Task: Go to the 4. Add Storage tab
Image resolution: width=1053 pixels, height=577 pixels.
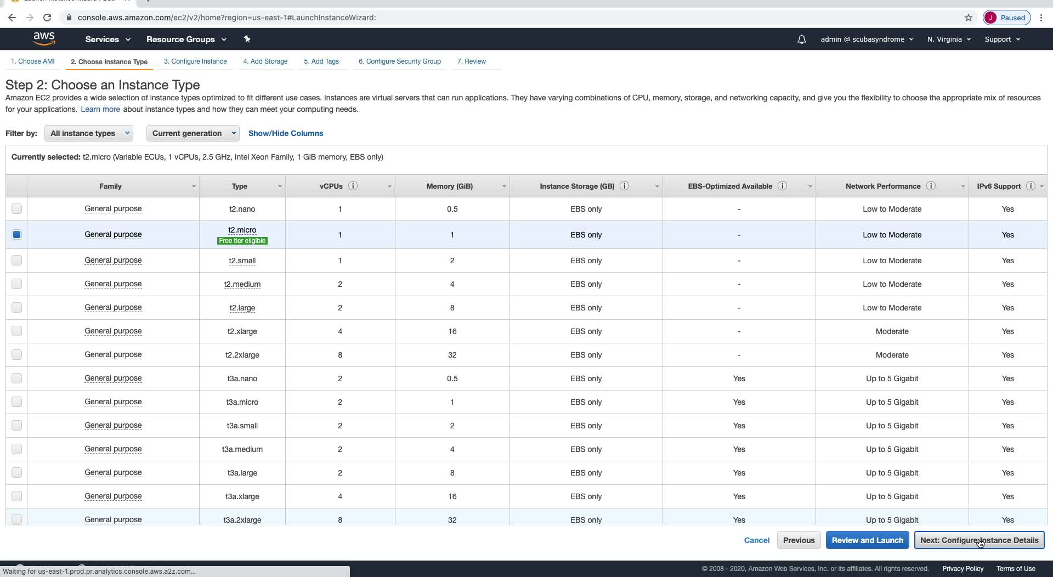Action: click(265, 61)
